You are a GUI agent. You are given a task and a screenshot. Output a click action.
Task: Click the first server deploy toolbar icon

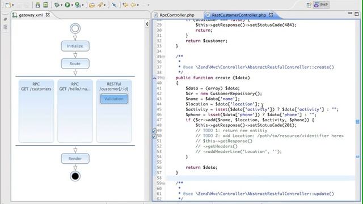click(x=38, y=5)
